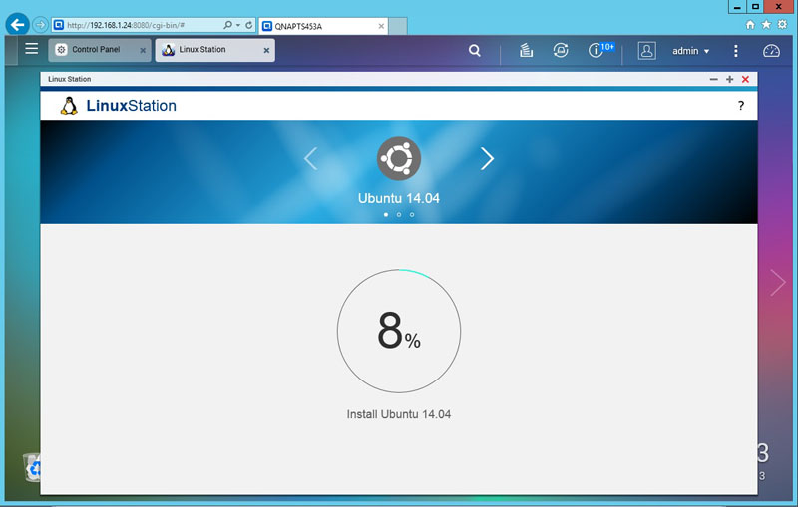Expand the admin user dropdown
The height and width of the screenshot is (507, 798).
pyautogui.click(x=690, y=50)
